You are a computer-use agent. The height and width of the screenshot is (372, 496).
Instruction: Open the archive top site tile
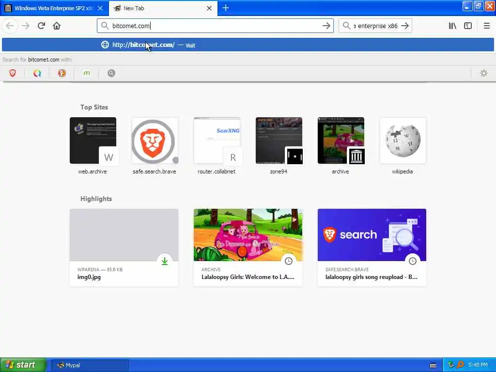[x=341, y=146]
